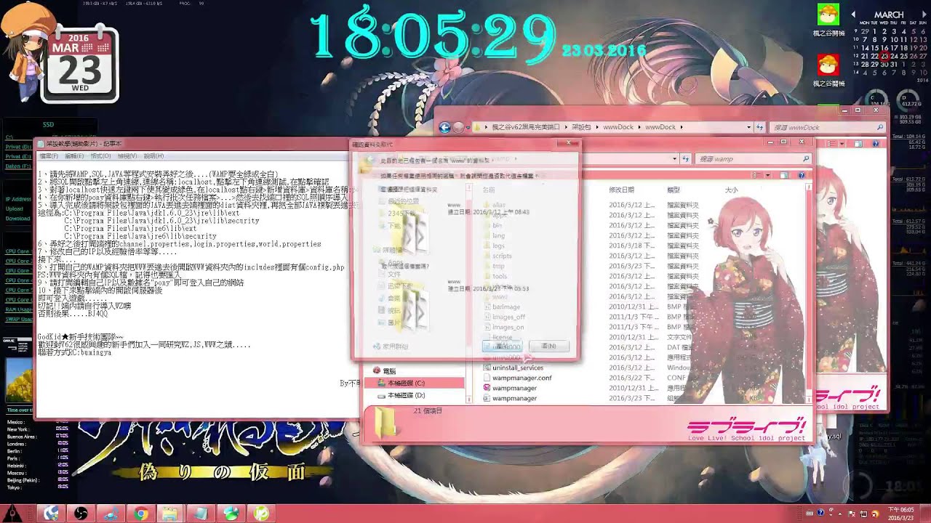Click the Moscou world clock entry

[x=17, y=471]
